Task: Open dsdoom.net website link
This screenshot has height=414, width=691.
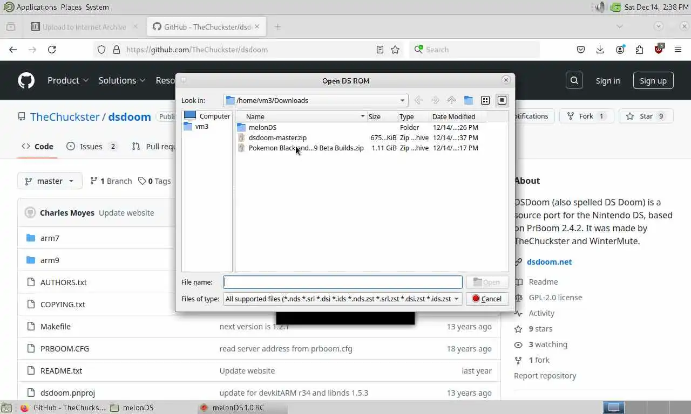Action: [549, 261]
